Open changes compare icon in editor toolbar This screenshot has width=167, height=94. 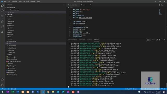tap(159, 5)
